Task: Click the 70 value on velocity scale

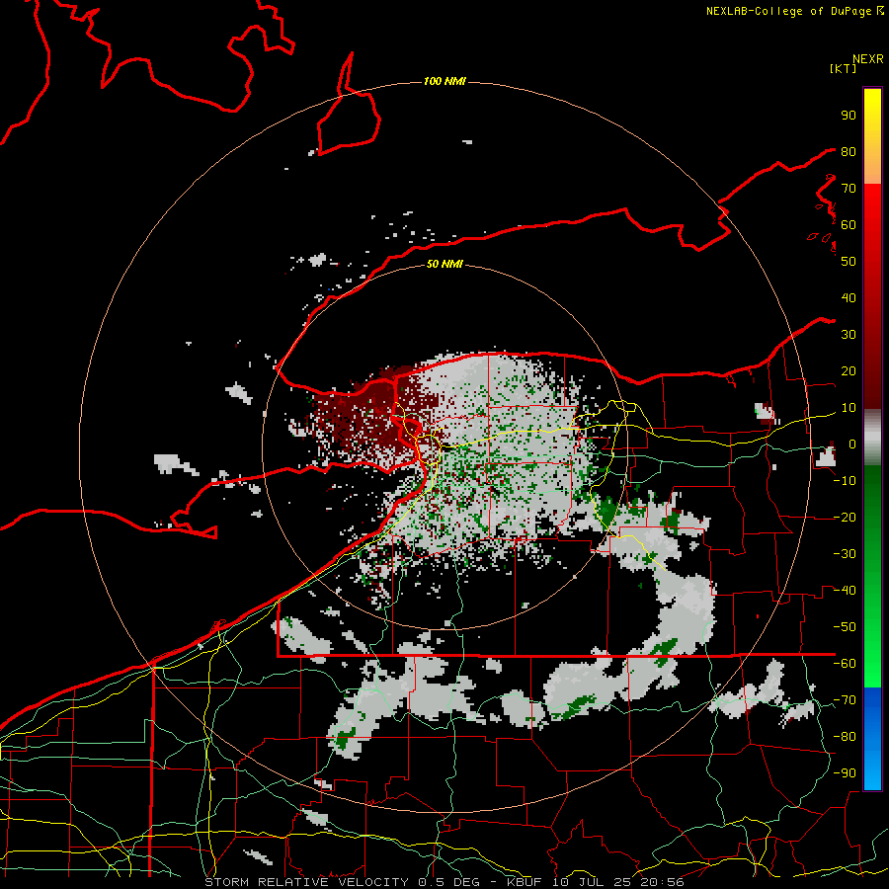Action: coord(849,189)
